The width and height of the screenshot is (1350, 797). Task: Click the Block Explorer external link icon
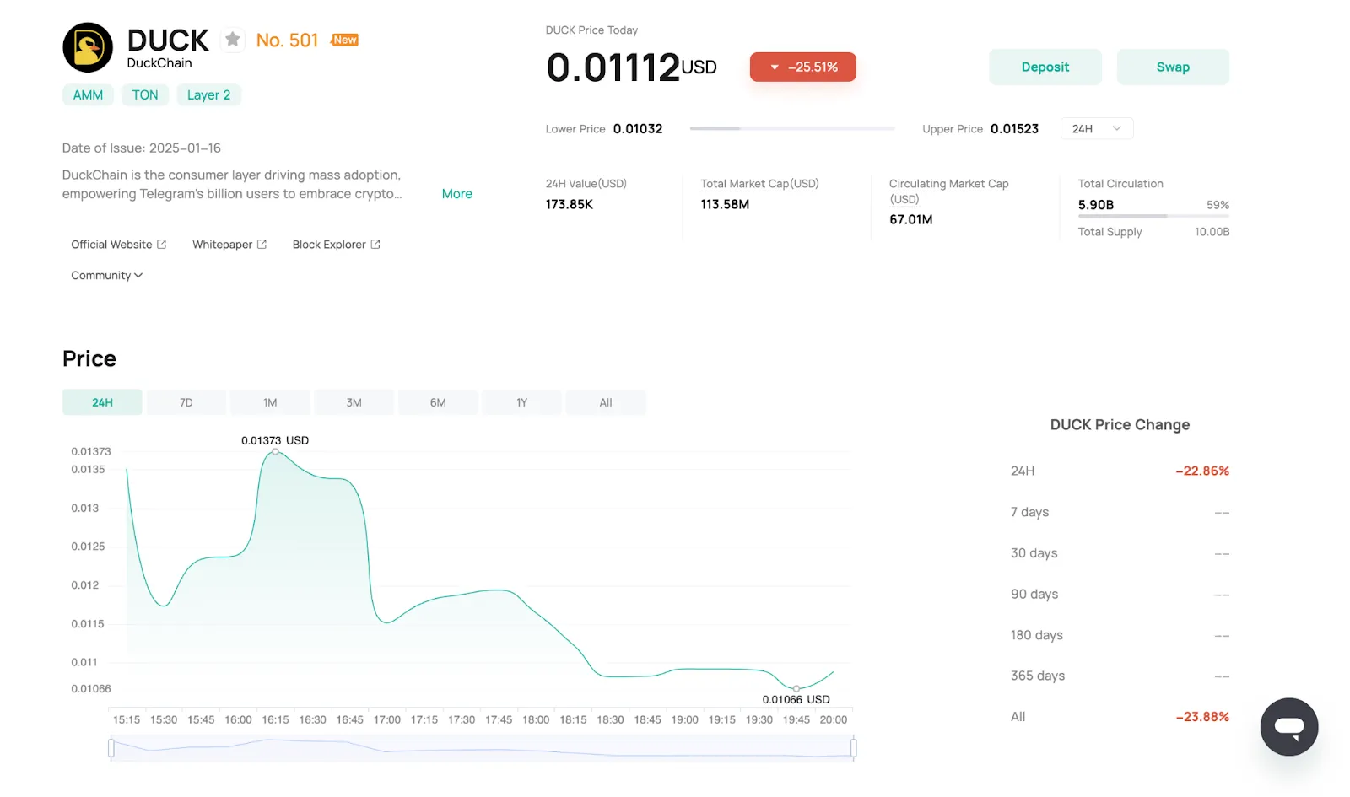tap(375, 245)
